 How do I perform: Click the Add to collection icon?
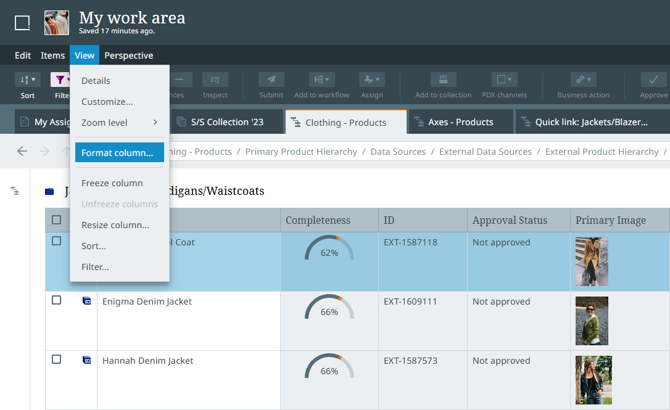click(443, 80)
